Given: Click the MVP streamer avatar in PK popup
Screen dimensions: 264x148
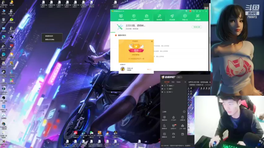Looking at the screenshot, I should click(122, 69).
